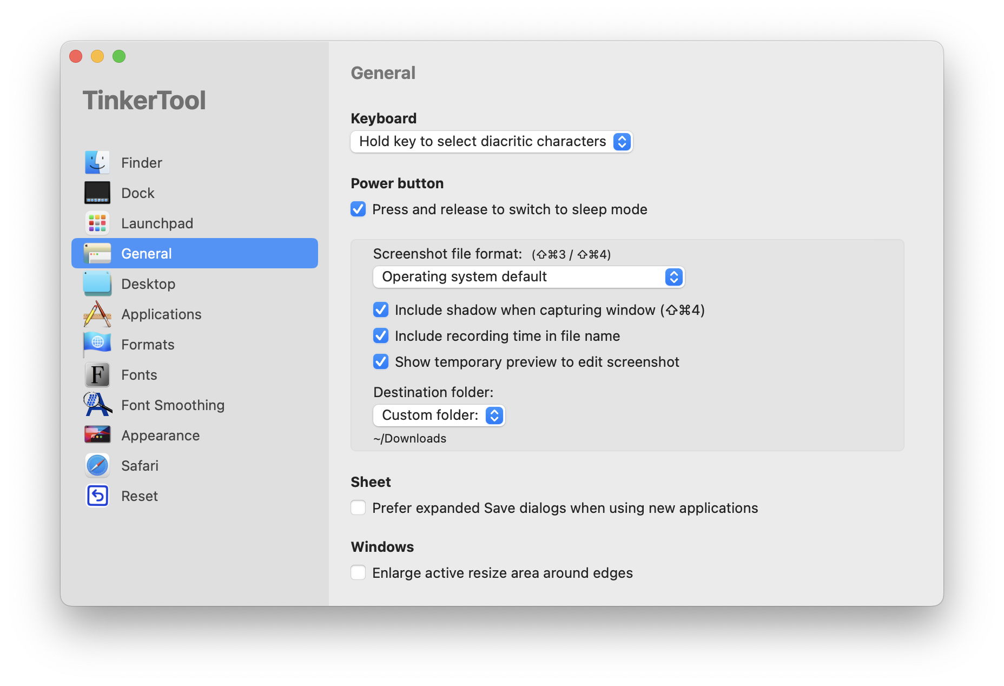Open Launchpad preferences
Image resolution: width=1004 pixels, height=686 pixels.
point(96,222)
